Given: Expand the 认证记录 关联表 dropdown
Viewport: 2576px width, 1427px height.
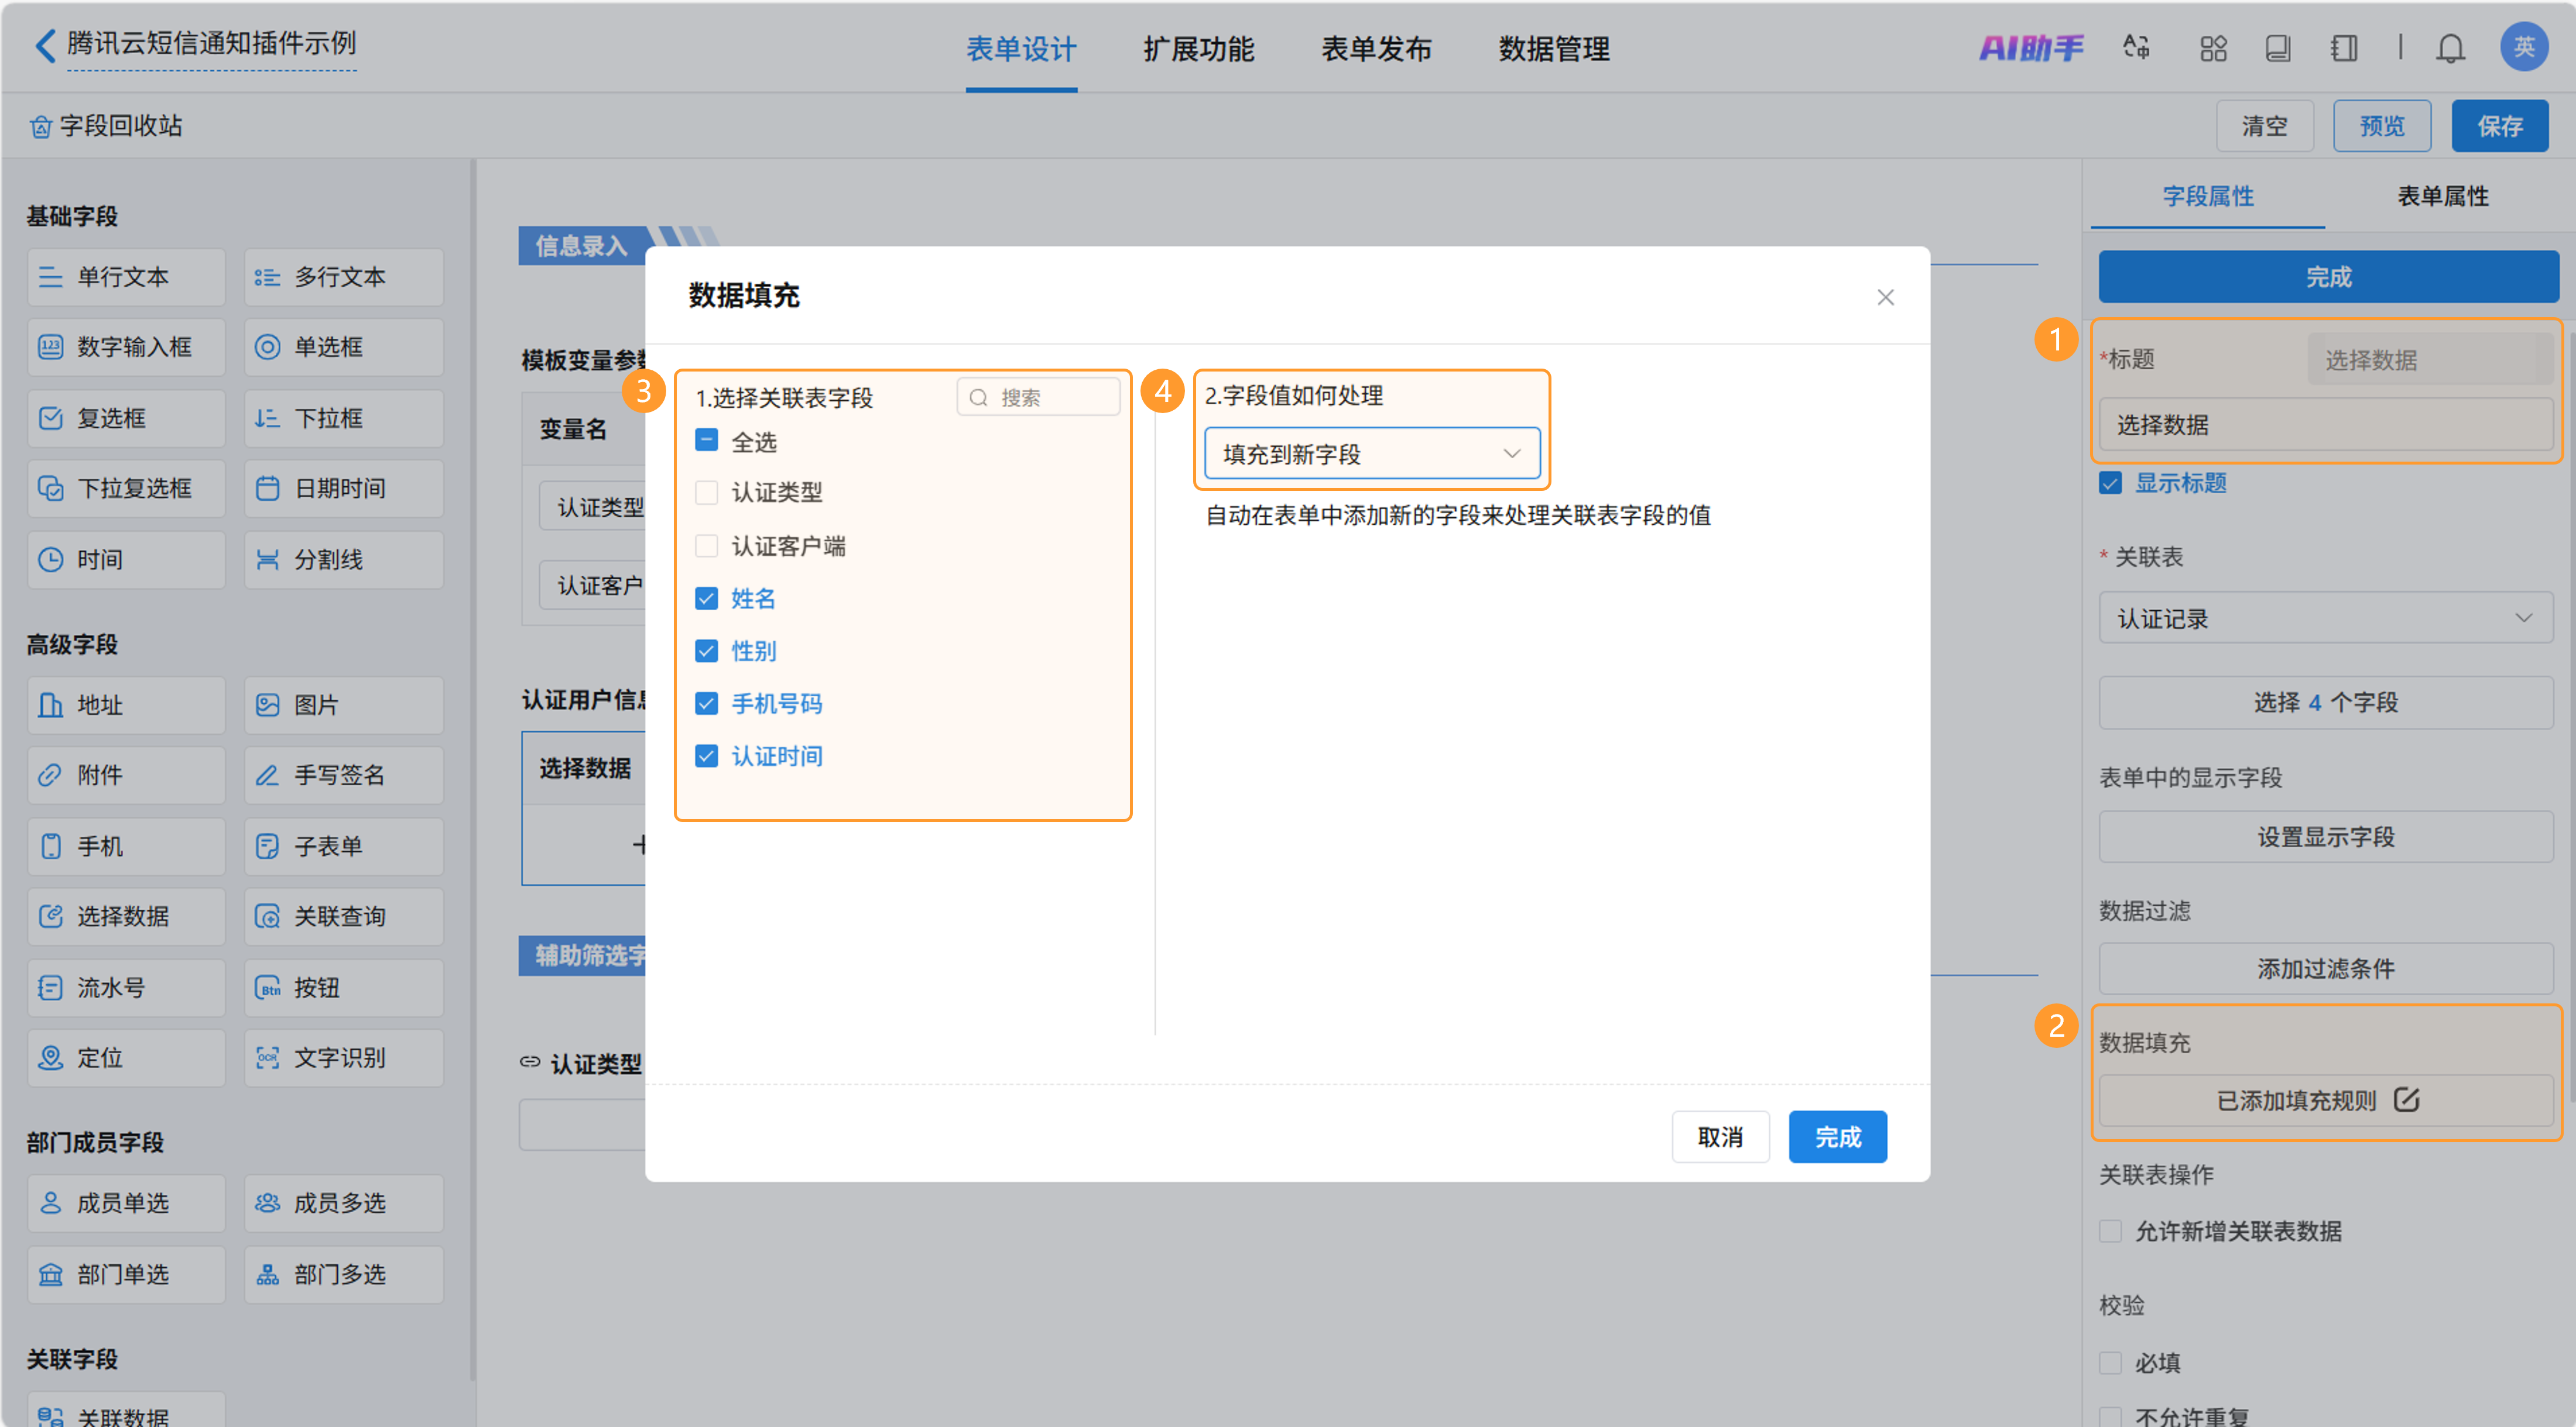Looking at the screenshot, I should [2325, 618].
